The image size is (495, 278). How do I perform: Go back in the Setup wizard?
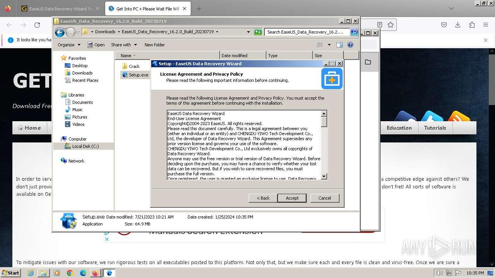tap(263, 198)
